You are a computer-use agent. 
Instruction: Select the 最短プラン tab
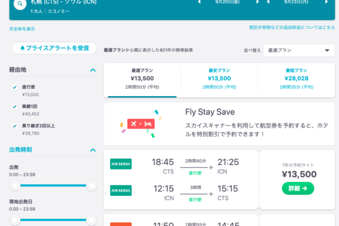(x=297, y=79)
